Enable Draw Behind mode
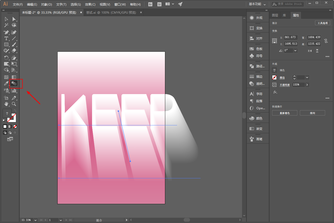 pyautogui.click(x=10, y=132)
